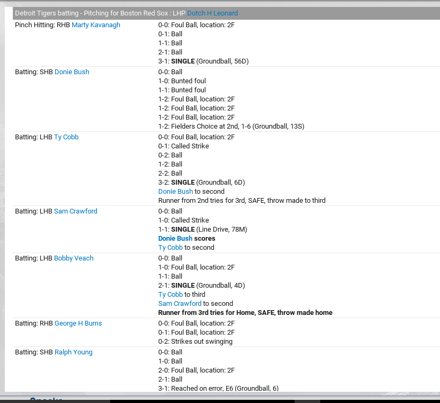Image resolution: width=440 pixels, height=403 pixels.
Task: Click bold Donie Bush scores link
Action: 175,239
